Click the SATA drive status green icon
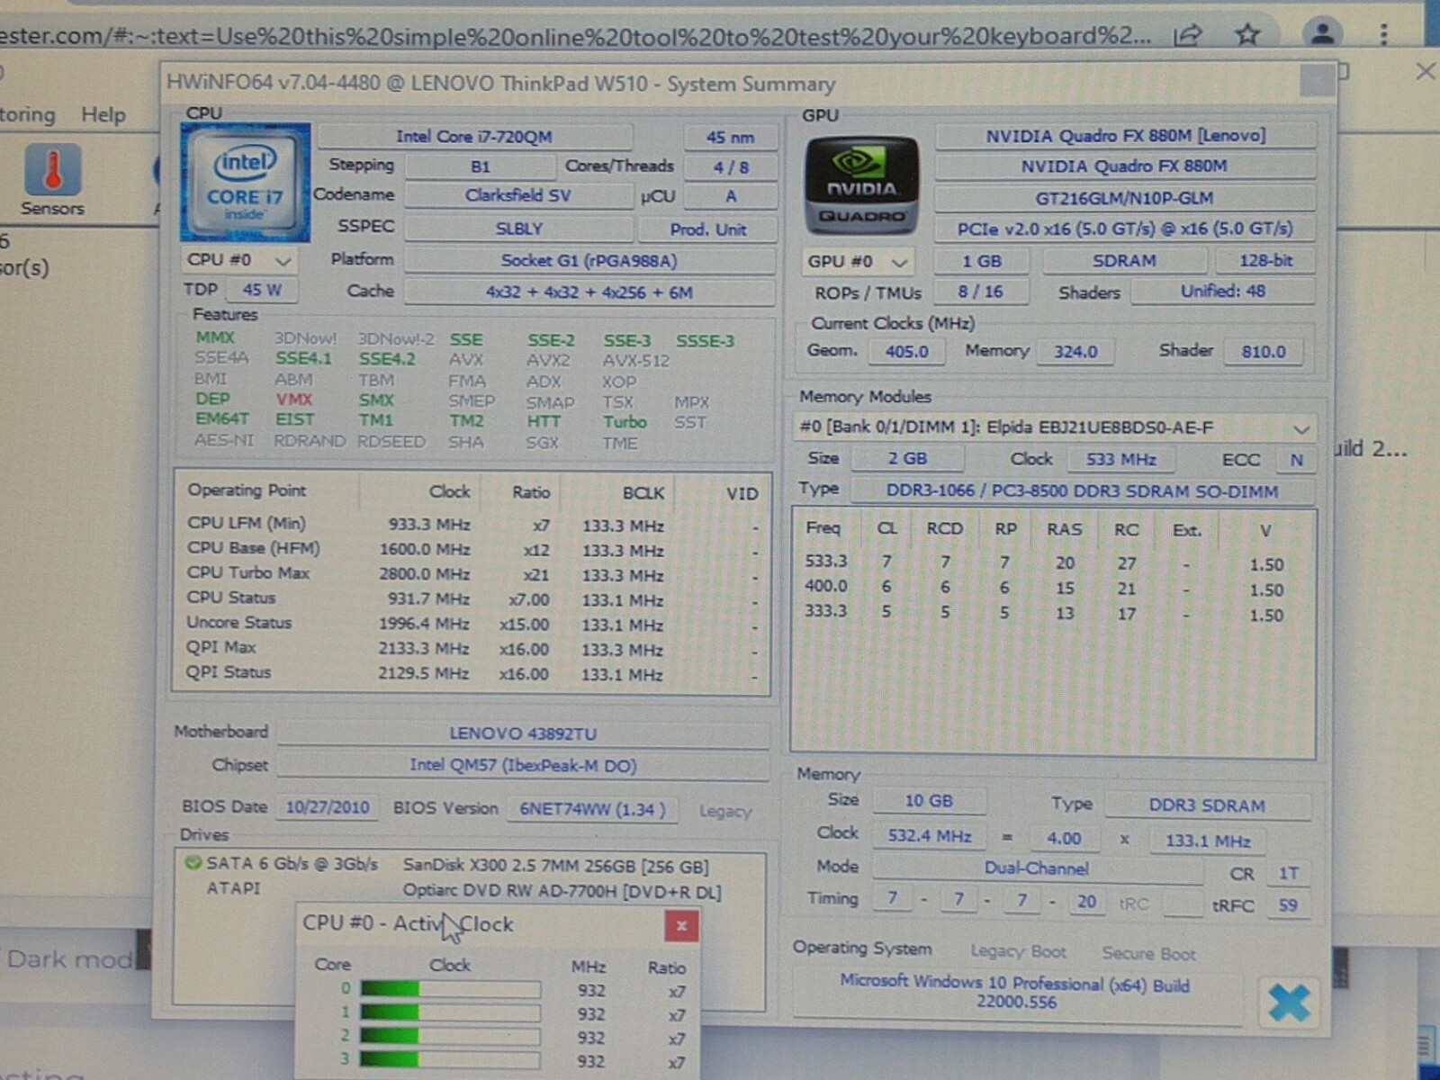The width and height of the screenshot is (1440, 1080). (192, 863)
